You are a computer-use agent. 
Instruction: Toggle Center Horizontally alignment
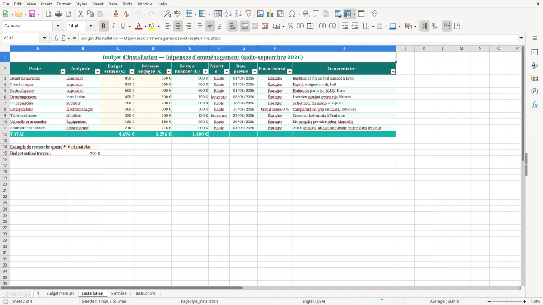point(178,26)
